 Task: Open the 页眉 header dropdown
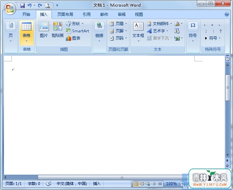click(119, 23)
